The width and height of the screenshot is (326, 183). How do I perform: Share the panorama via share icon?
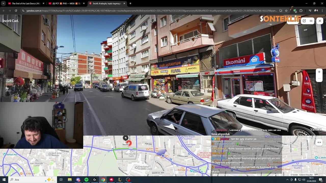coord(304,21)
